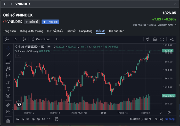Open chart settings gear
Viewport: 180px width, 126px height.
coord(155,39)
